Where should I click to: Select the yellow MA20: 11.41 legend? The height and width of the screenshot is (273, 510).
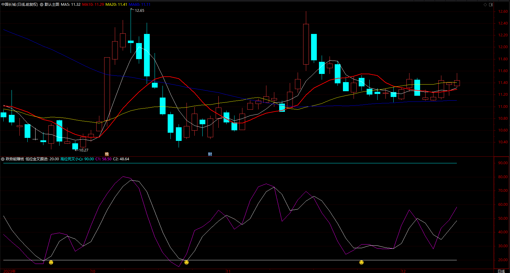[116, 5]
